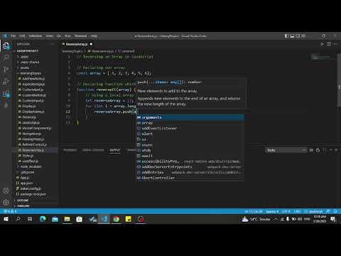Maximize the bottom panel with the caret icon

[330, 150]
